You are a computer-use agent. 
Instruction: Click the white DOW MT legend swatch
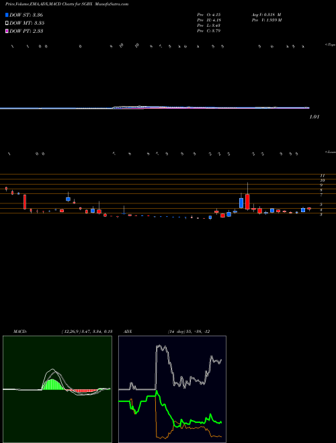7,23
